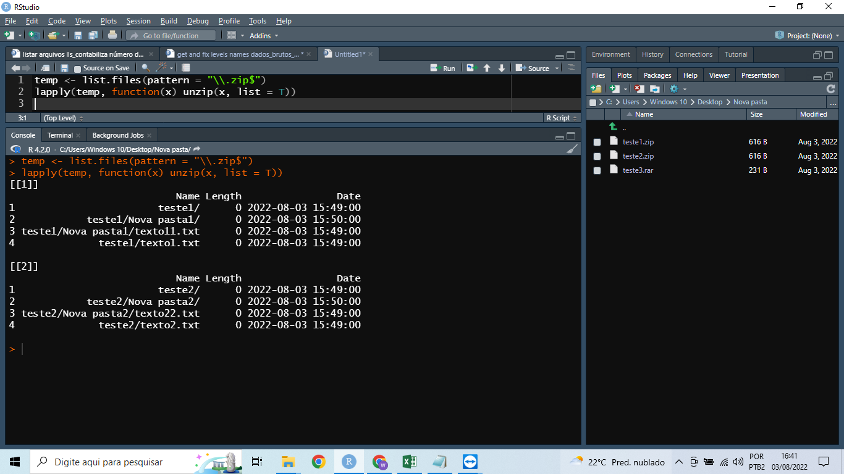Open the Plots menu

(109, 21)
